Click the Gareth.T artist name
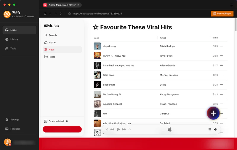Image resolution: width=237 pixels, height=150 pixels. coord(164,114)
